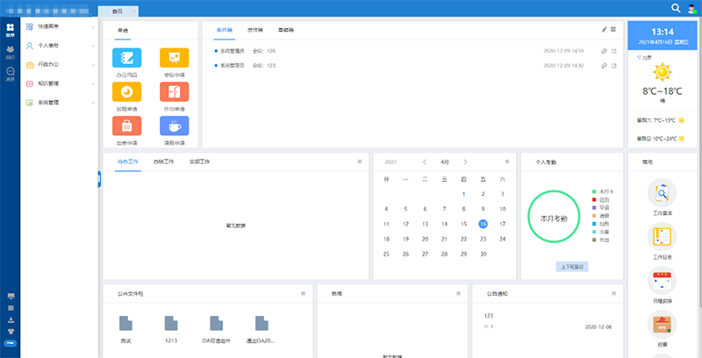Click the 上下班登记 button
This screenshot has width=702, height=358.
571,265
